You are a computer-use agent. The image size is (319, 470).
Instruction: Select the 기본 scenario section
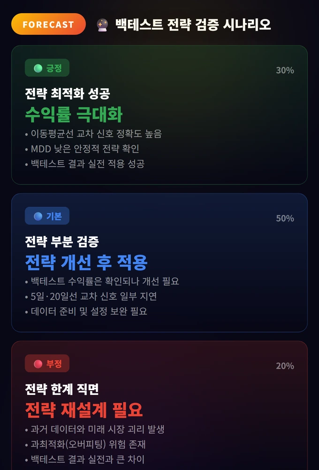point(159,263)
